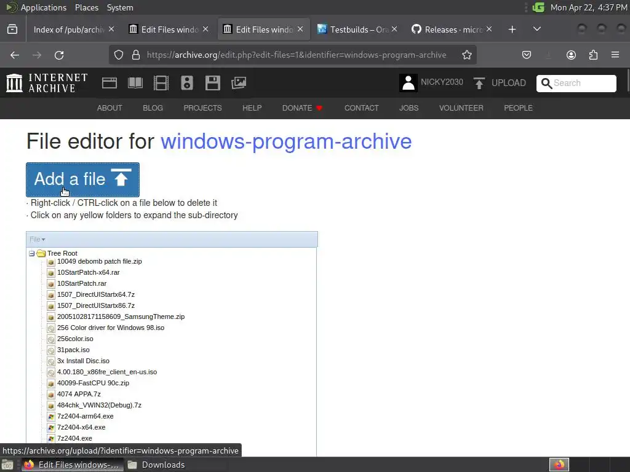Image resolution: width=630 pixels, height=472 pixels.
Task: Open the HELP link
Action: 252,108
